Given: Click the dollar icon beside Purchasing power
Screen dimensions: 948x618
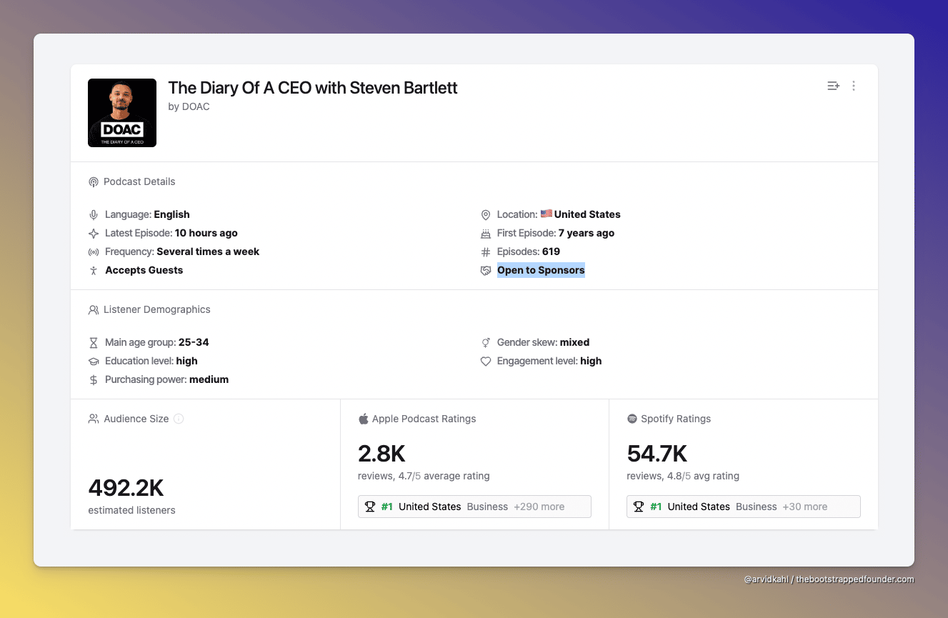Looking at the screenshot, I should (94, 380).
